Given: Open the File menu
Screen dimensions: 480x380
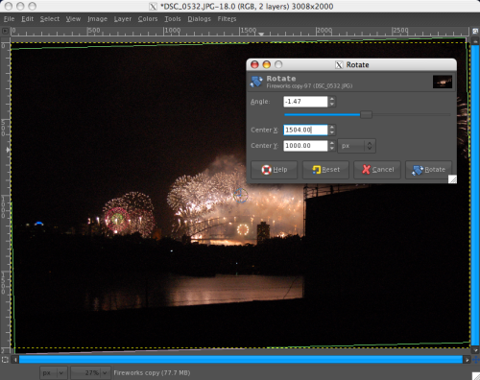Looking at the screenshot, I should [x=9, y=19].
